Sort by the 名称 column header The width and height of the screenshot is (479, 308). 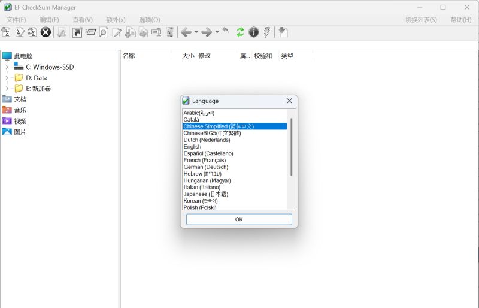click(145, 56)
